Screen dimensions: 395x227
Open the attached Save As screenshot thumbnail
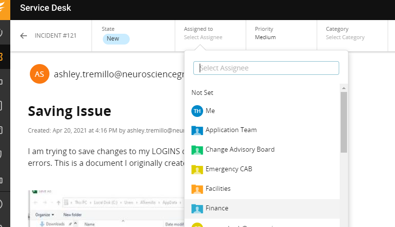(x=106, y=208)
